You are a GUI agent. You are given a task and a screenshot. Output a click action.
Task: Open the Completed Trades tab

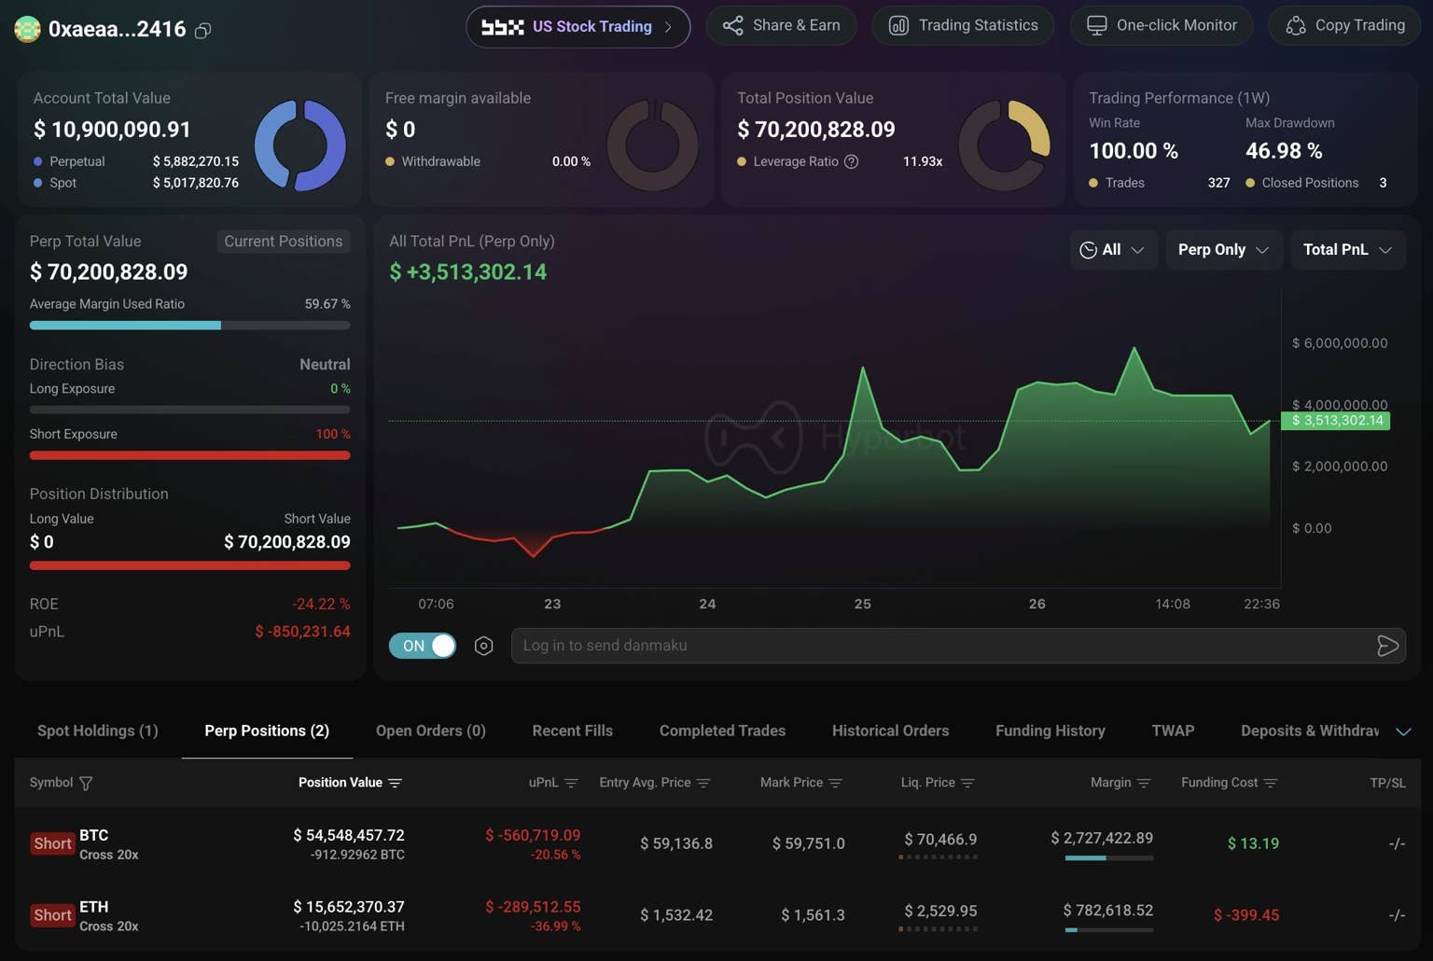(x=722, y=731)
